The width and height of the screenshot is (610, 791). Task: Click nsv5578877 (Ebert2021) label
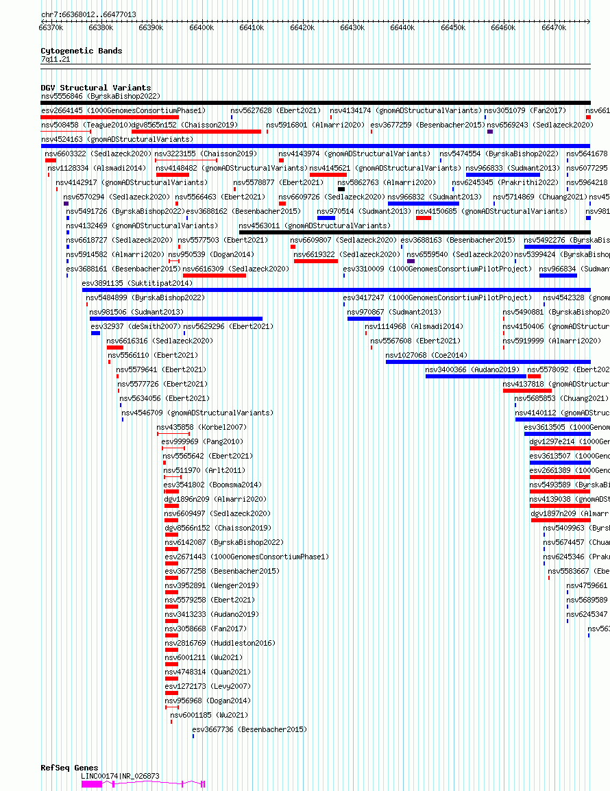pyautogui.click(x=278, y=182)
